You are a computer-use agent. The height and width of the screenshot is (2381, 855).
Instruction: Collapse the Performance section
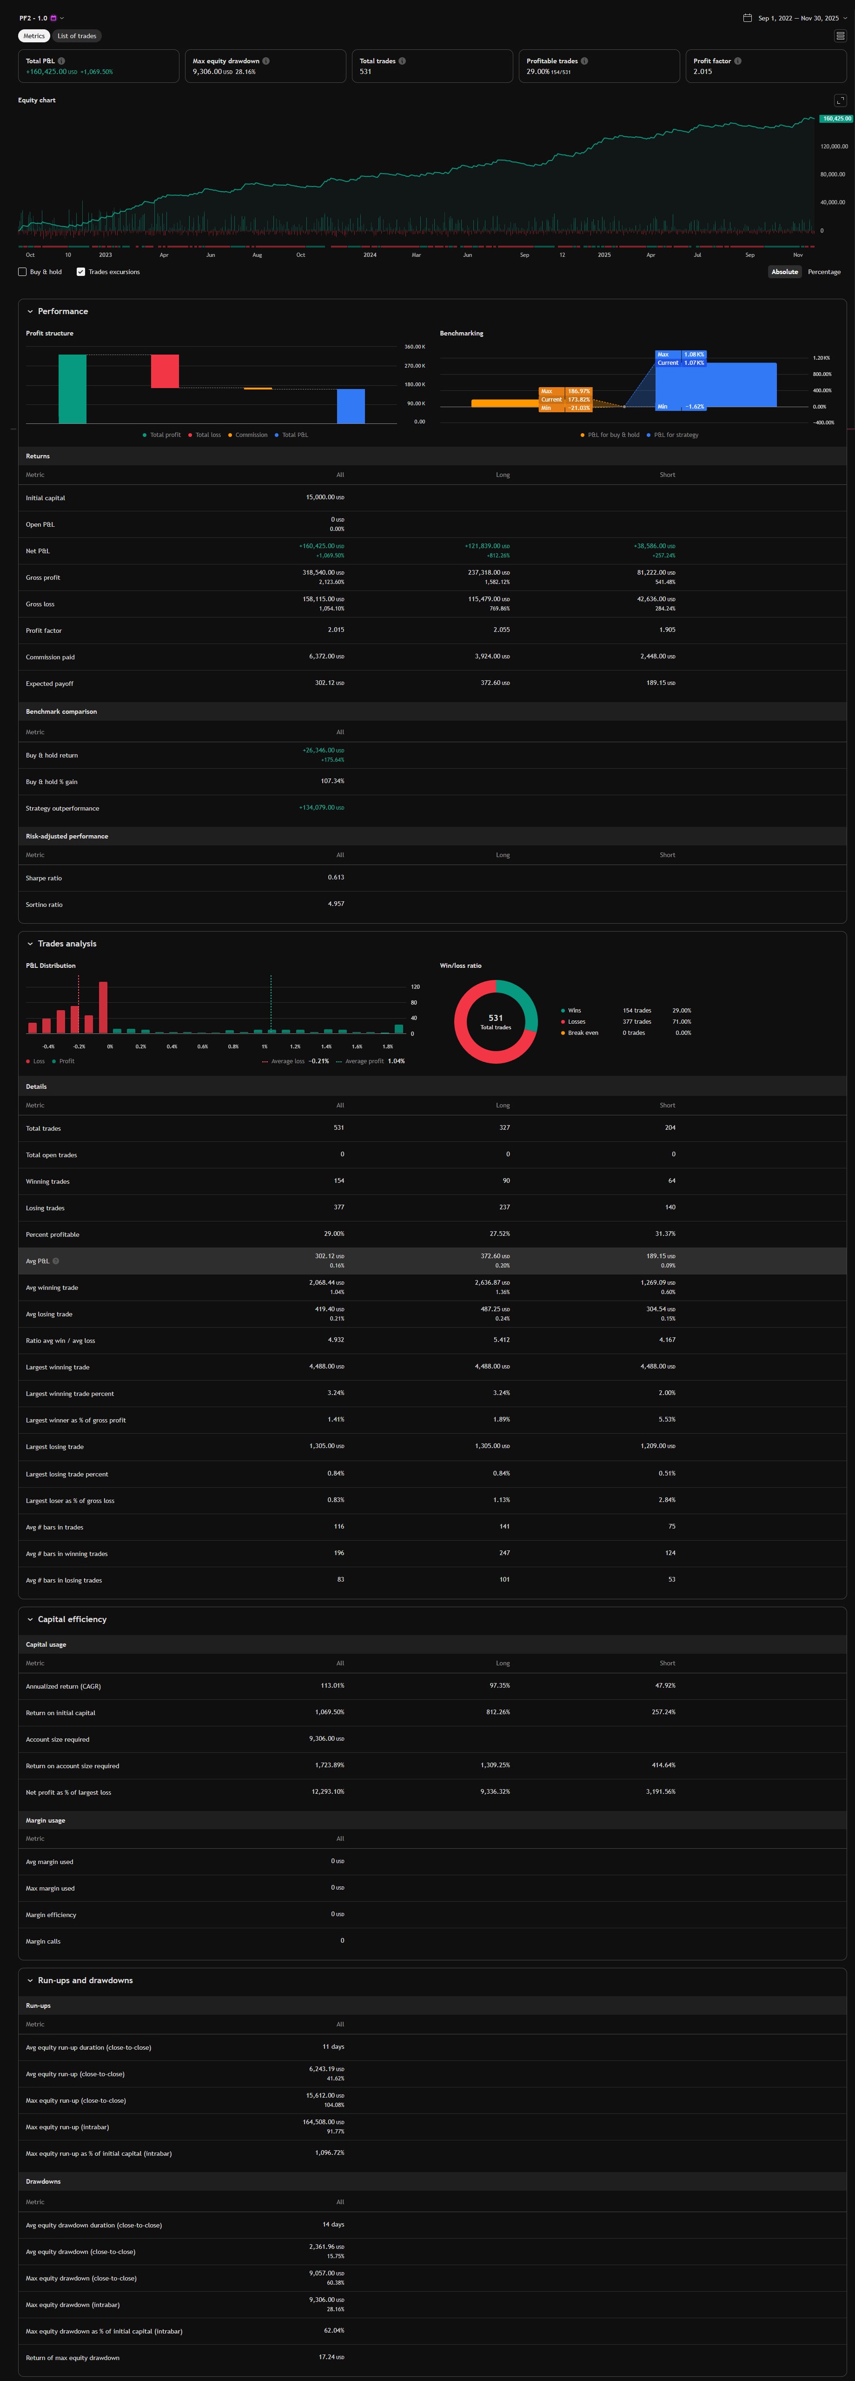[30, 311]
